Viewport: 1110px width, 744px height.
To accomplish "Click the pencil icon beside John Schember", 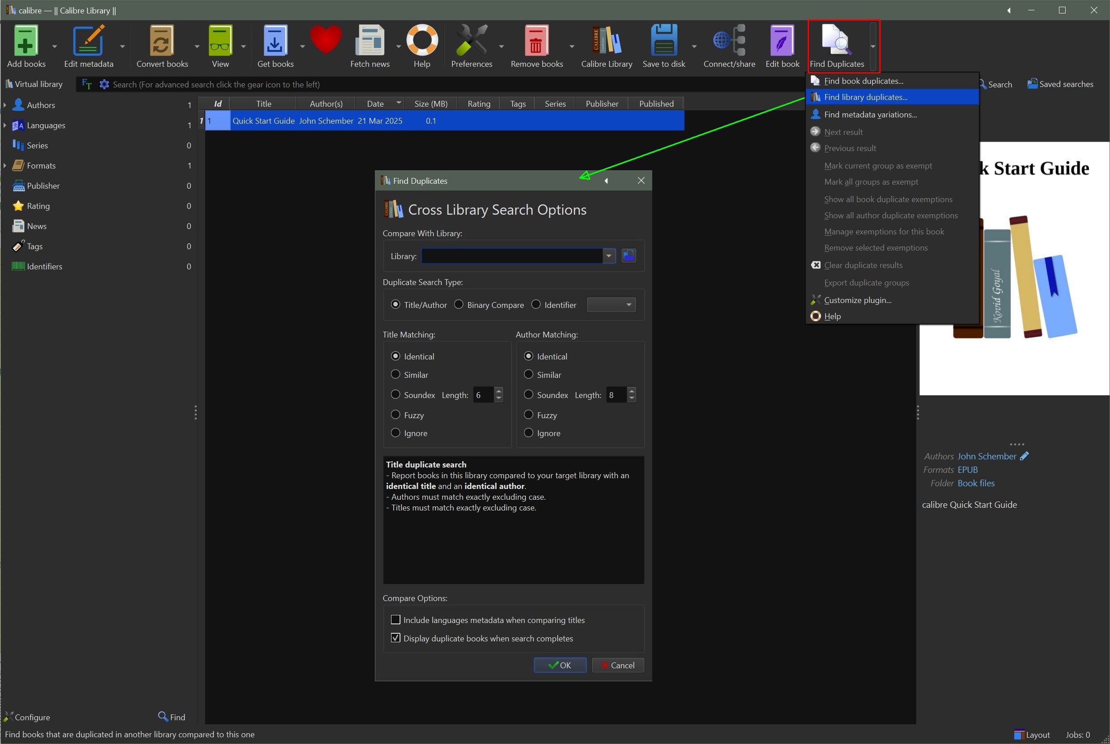I will tap(1024, 456).
